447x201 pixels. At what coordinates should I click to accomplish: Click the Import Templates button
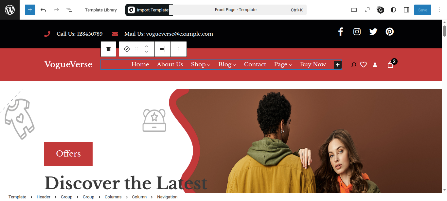coord(149,10)
